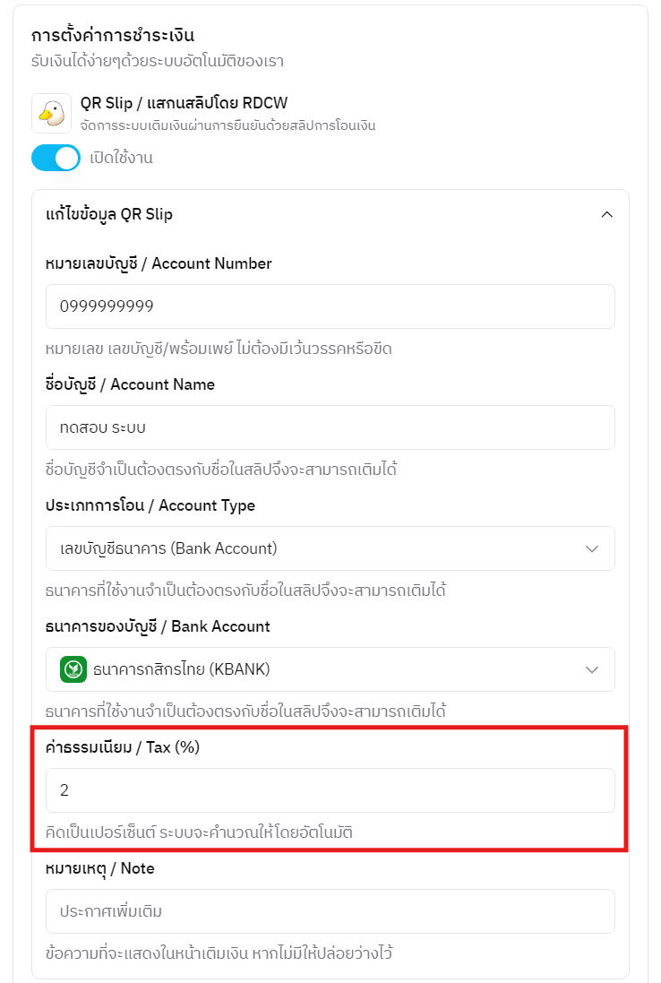Click the chevron on the Bank Account selector
The image size is (661, 983).
tap(592, 668)
